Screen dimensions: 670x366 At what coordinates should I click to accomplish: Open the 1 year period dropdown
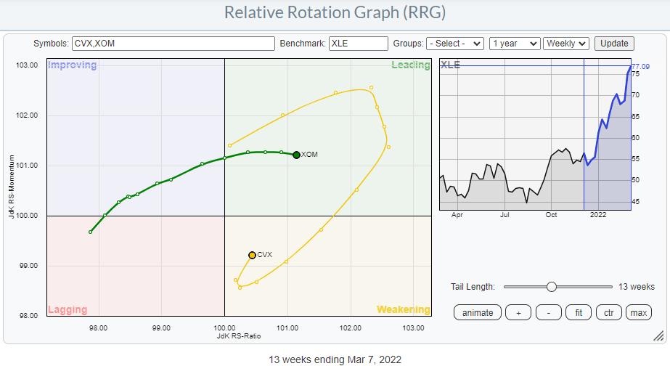[515, 44]
